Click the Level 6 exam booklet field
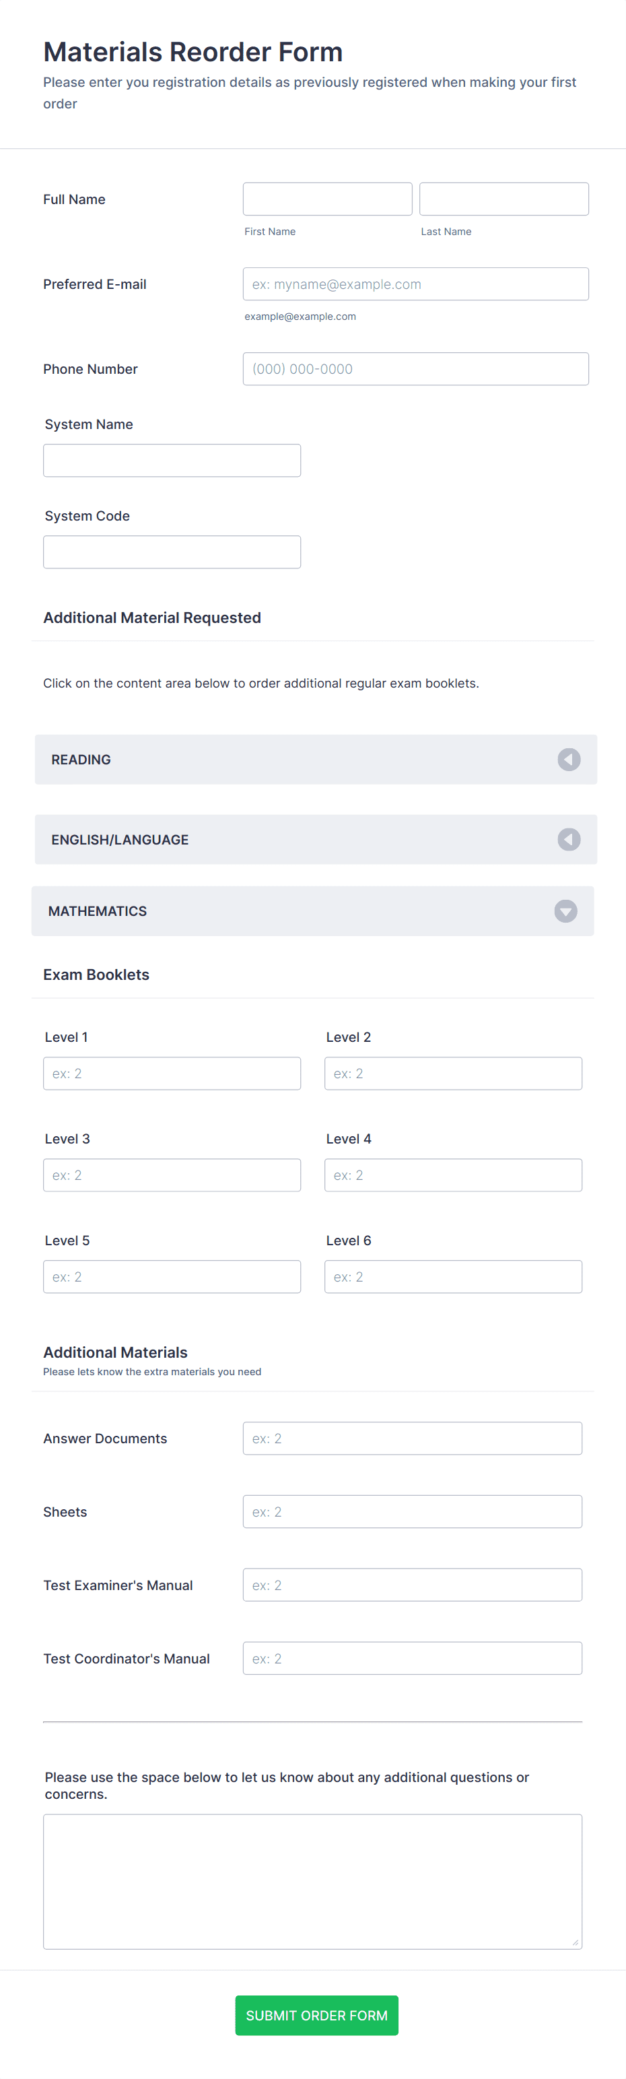Screen dimensions: 626x2079 click(452, 1276)
